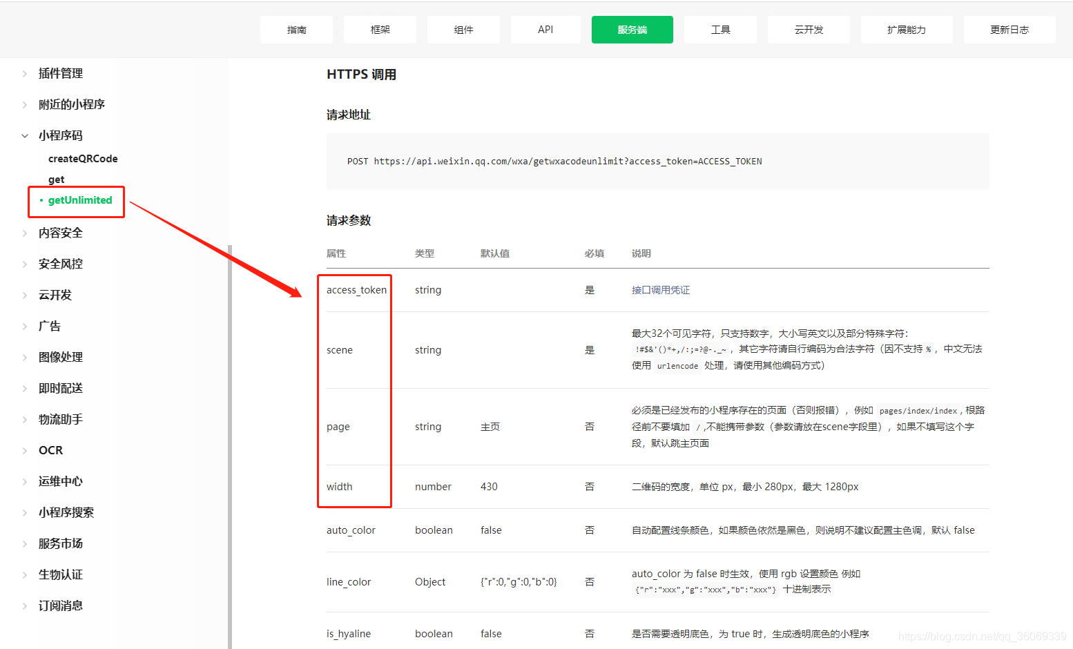Expand the 附近的小程序 sidebar section

tap(71, 104)
